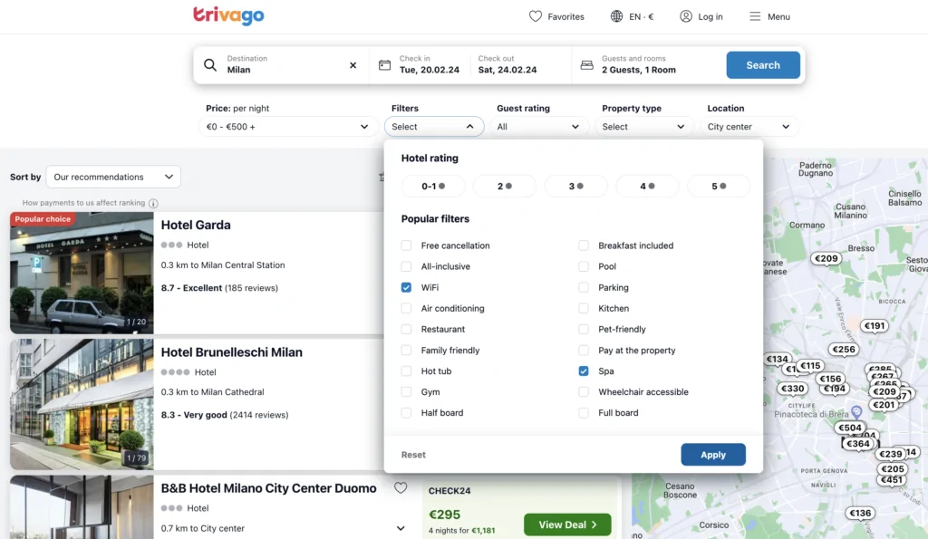Open the Price per night dropdown
The image size is (928, 539).
pyautogui.click(x=288, y=127)
